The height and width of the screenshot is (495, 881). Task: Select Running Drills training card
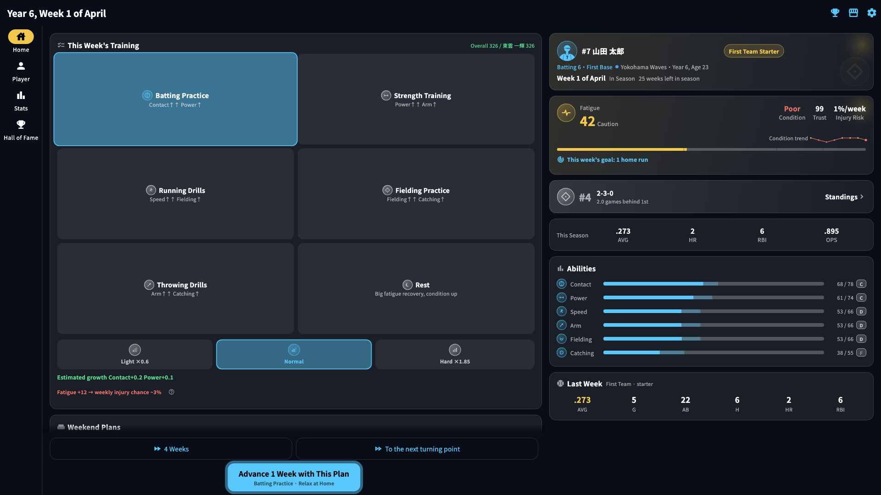coord(175,193)
